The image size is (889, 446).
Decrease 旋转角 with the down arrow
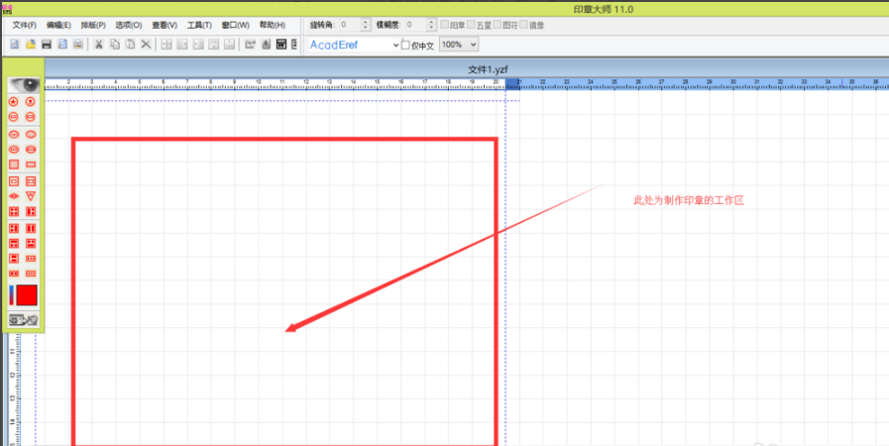pyautogui.click(x=365, y=28)
